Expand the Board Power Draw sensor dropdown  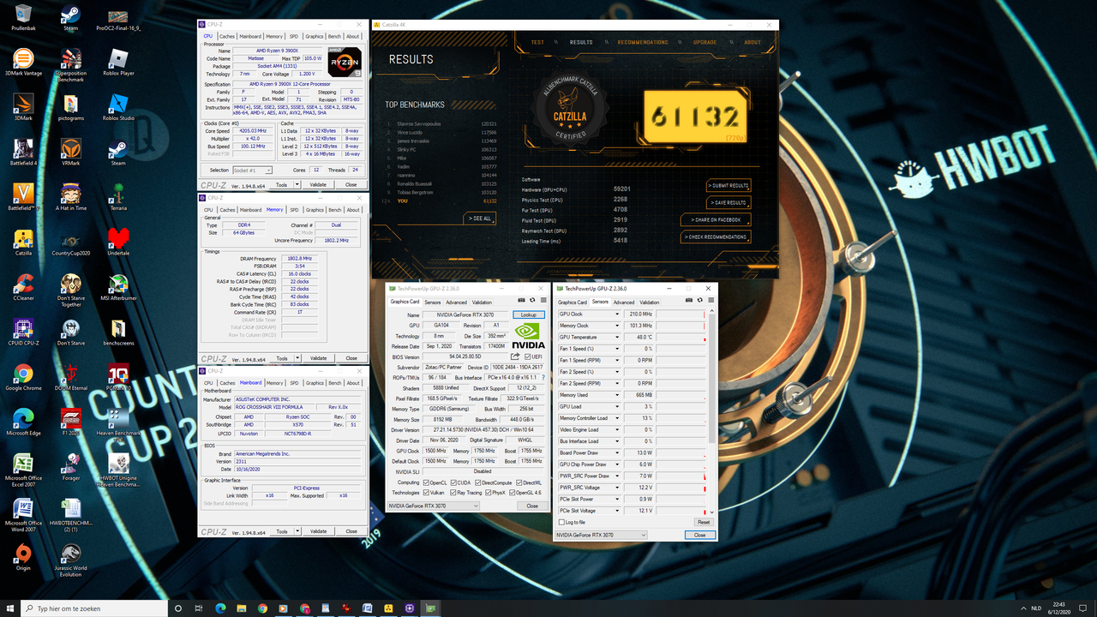tap(617, 453)
